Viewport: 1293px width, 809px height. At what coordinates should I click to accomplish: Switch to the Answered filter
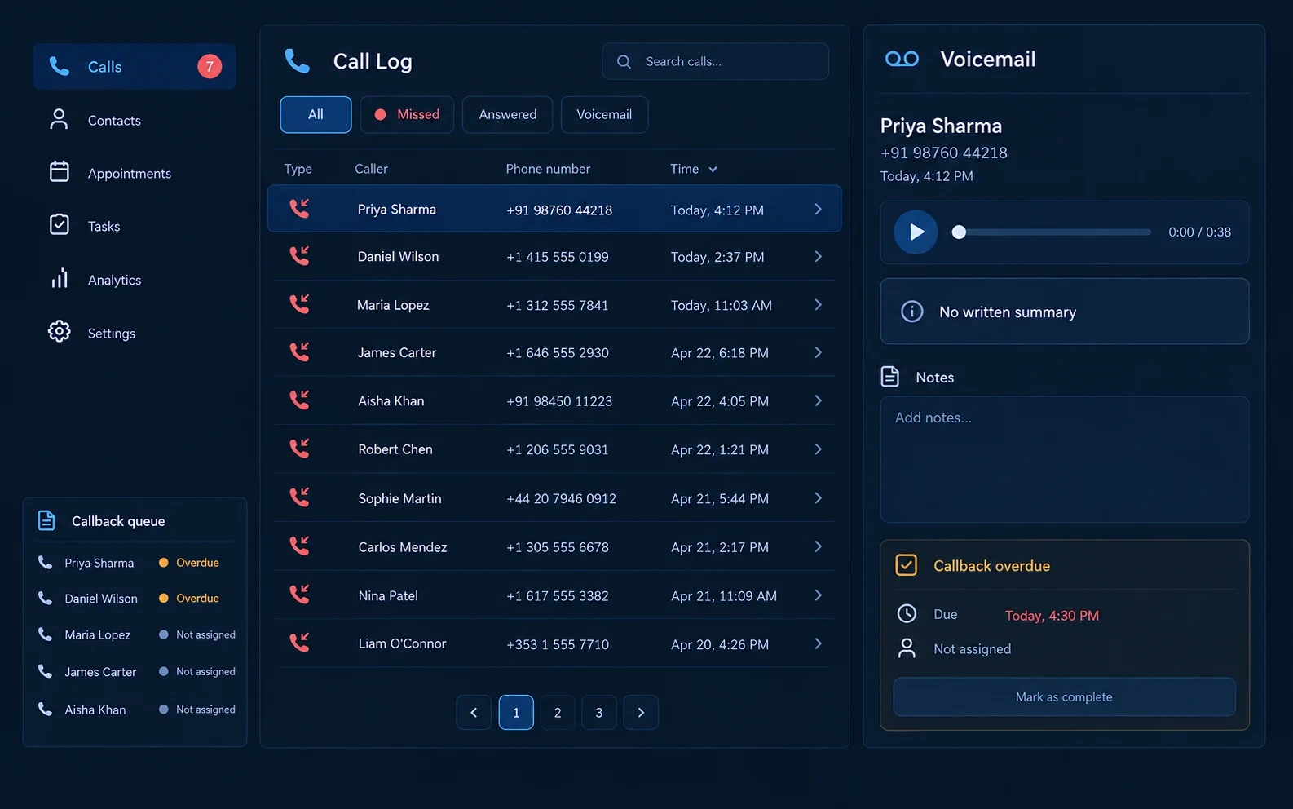pos(507,114)
